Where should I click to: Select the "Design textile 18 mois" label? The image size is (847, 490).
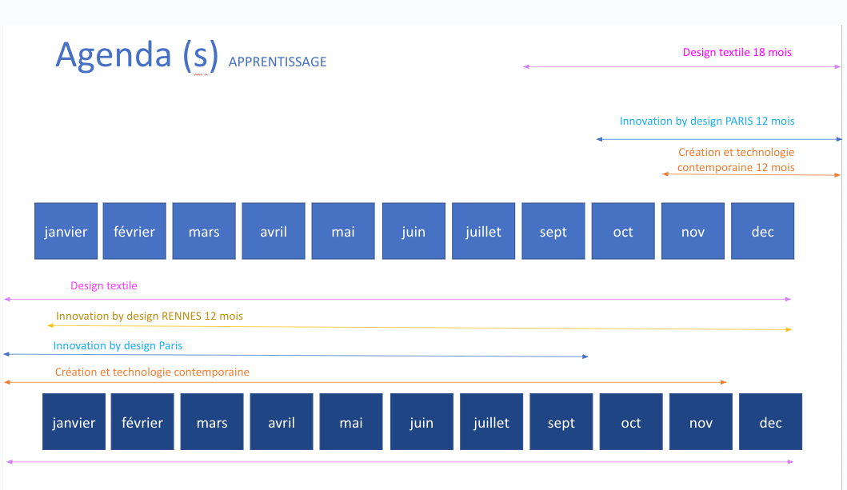tap(737, 53)
